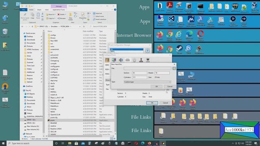Expand the Delete ribbon dropdown arrow
Viewport: 260px width, 146px height.
point(65,15)
